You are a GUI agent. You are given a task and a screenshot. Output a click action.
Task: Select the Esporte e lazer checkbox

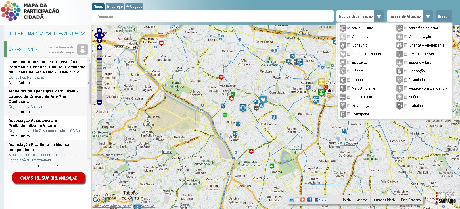click(x=405, y=63)
